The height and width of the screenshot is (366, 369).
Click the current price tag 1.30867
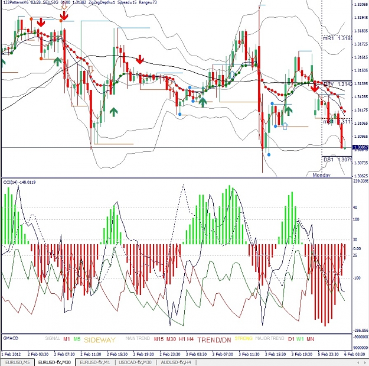coord(360,147)
